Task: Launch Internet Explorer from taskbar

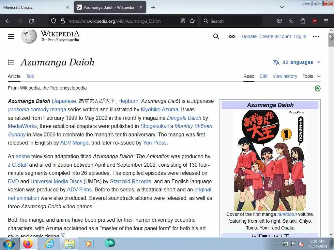Action: [x=49, y=243]
